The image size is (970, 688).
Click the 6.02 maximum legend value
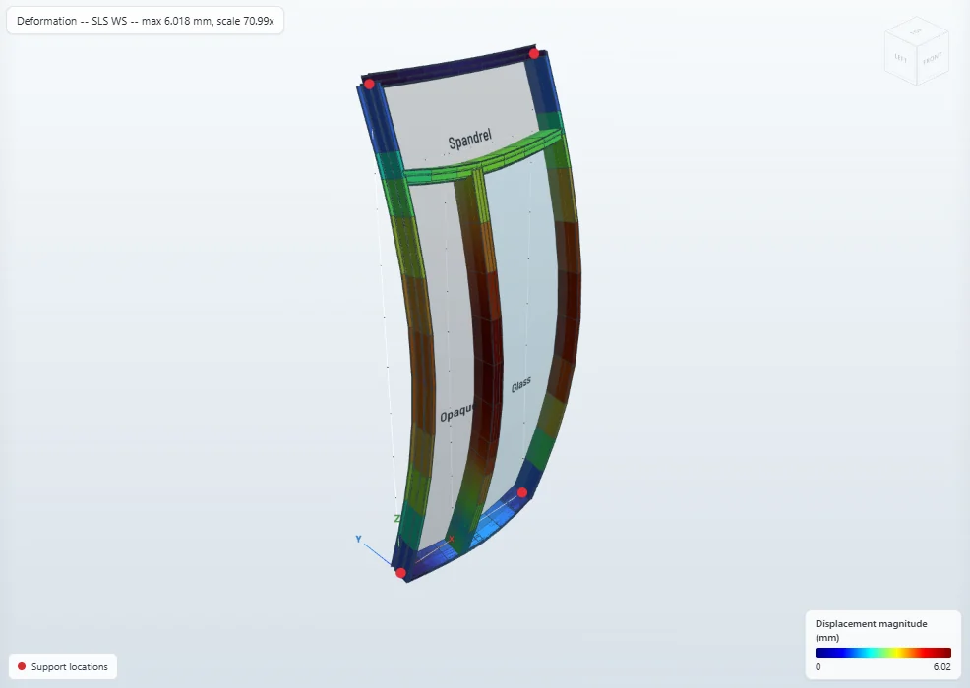point(941,667)
